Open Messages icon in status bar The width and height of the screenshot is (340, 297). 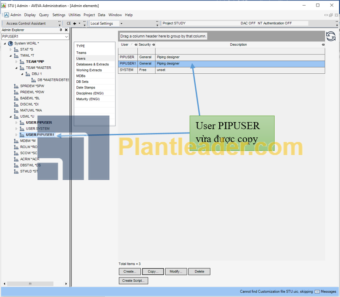tap(317, 292)
